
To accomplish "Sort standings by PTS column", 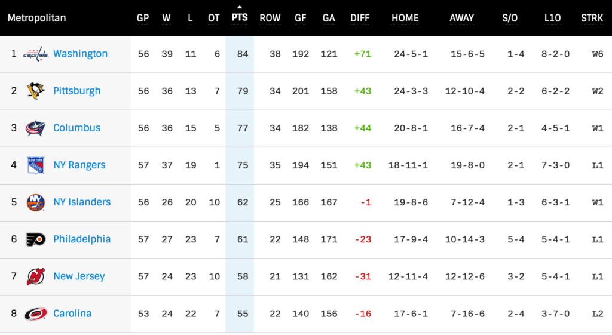I will click(240, 17).
